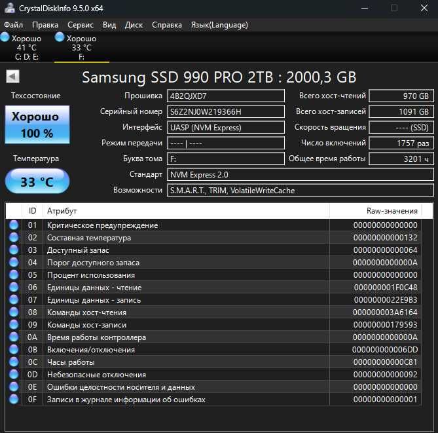Image resolution: width=438 pixels, height=433 pixels.
Task: Open the Правка menu
Action: [45, 25]
